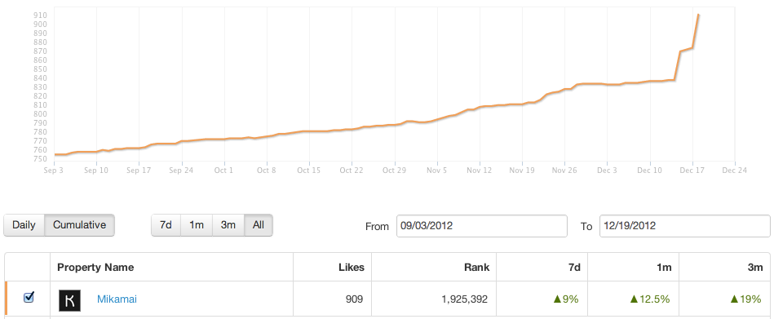Select the Likes value 909
Image resolution: width=774 pixels, height=319 pixels.
coord(355,299)
